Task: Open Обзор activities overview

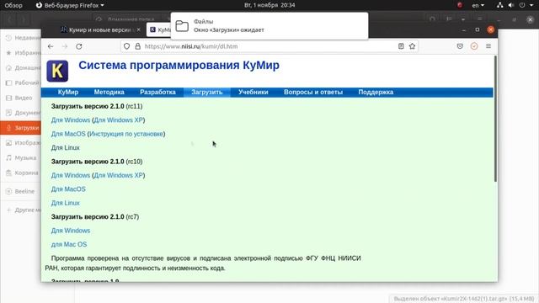Action: click(13, 5)
